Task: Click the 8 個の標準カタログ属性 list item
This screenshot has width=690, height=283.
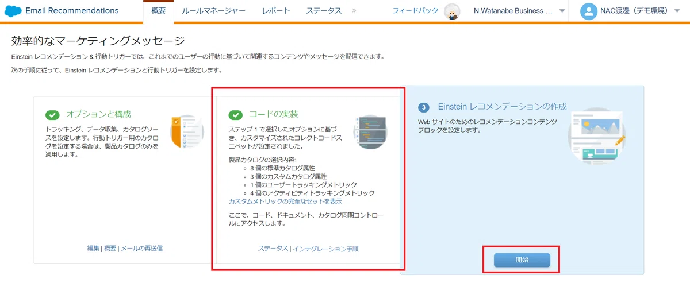Action: 283,168
